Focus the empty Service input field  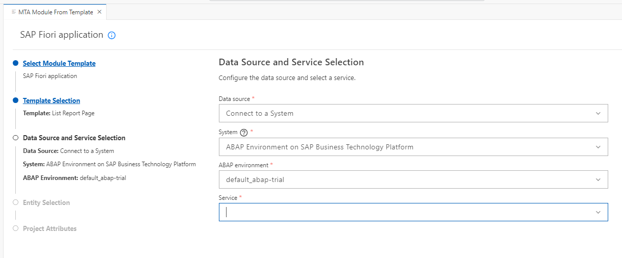point(403,213)
